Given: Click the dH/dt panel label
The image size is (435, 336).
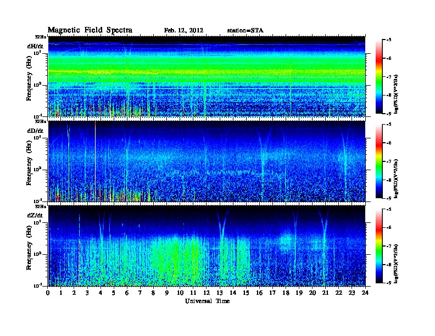Looking at the screenshot, I should coord(35,46).
